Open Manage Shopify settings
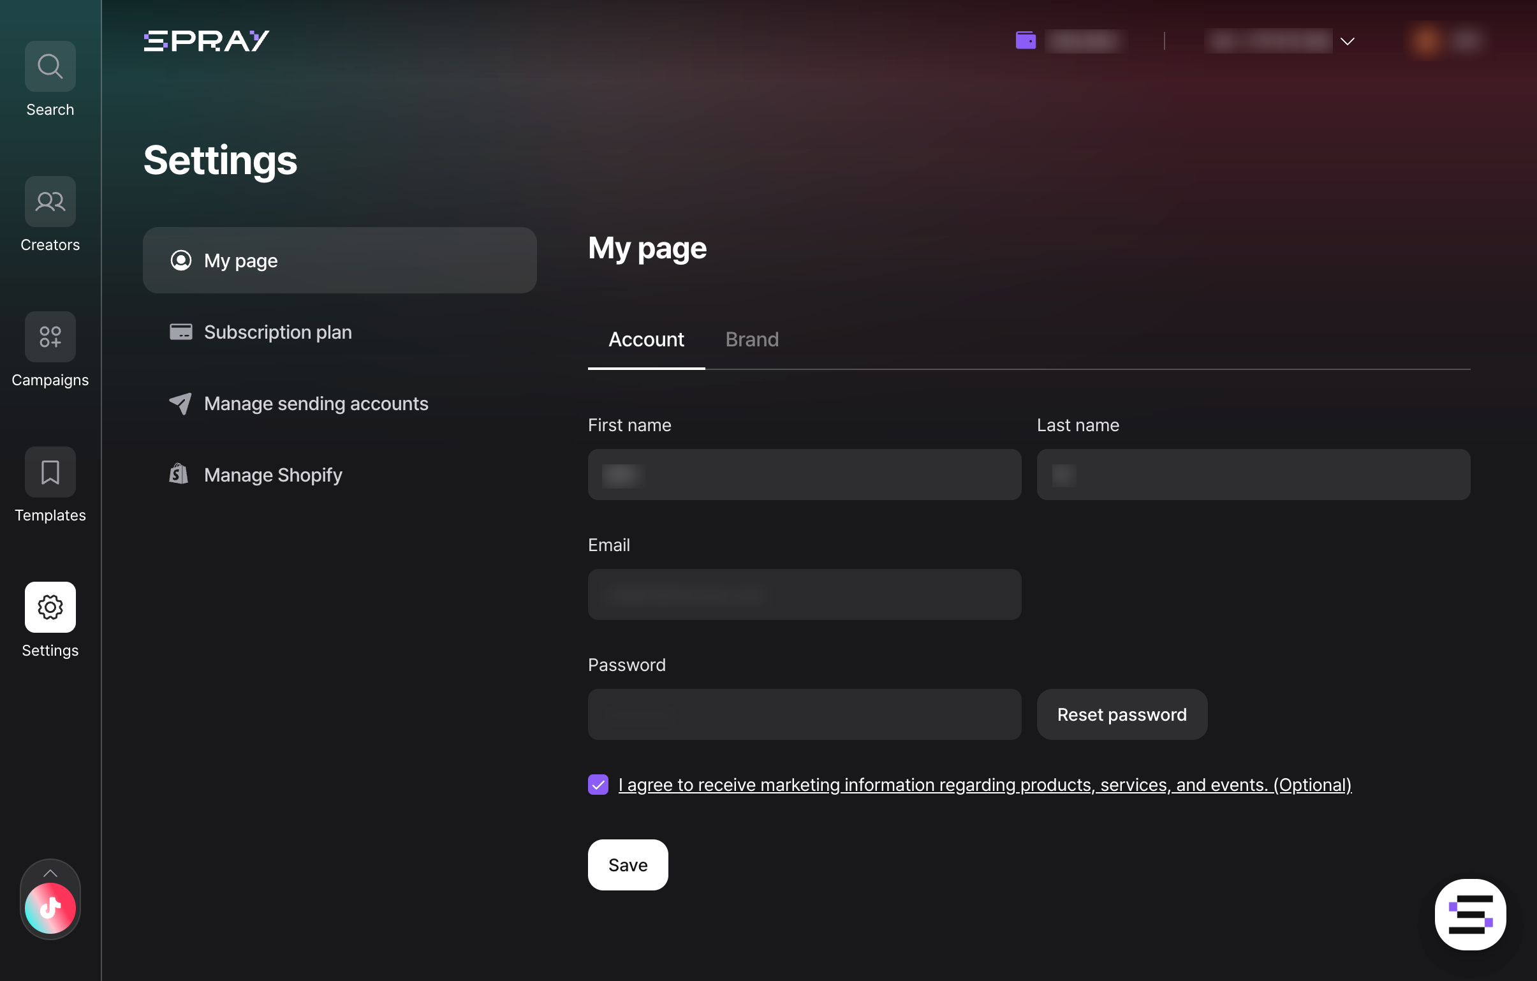The image size is (1537, 981). click(272, 475)
